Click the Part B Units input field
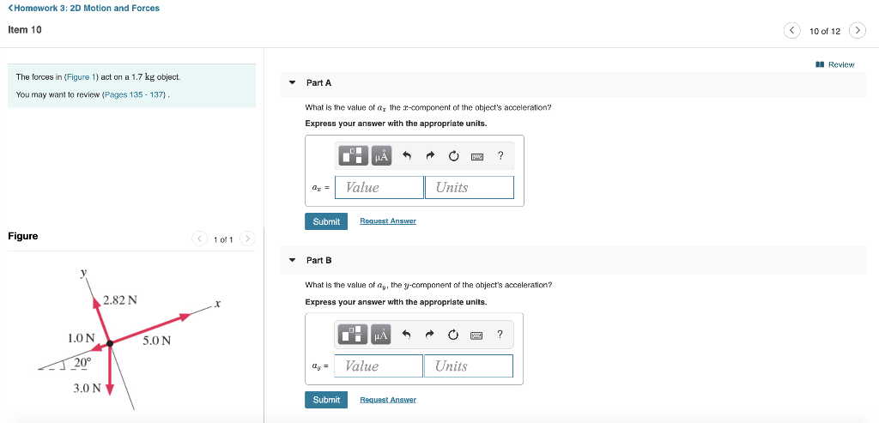The width and height of the screenshot is (879, 423). tap(469, 366)
